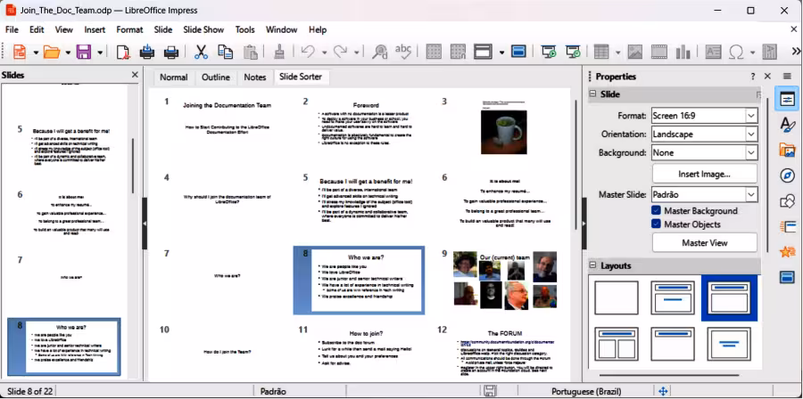Click the Insert Audio or Video icon
This screenshot has width=803, height=399.
(x=659, y=52)
